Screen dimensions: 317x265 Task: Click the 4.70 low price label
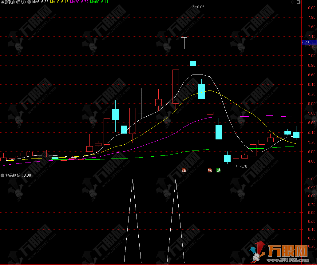(244, 167)
